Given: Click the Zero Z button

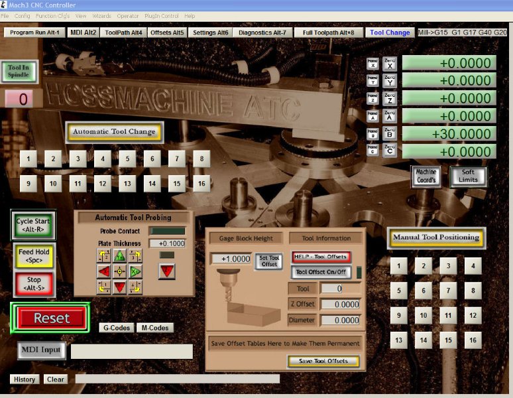Looking at the screenshot, I should point(390,98).
